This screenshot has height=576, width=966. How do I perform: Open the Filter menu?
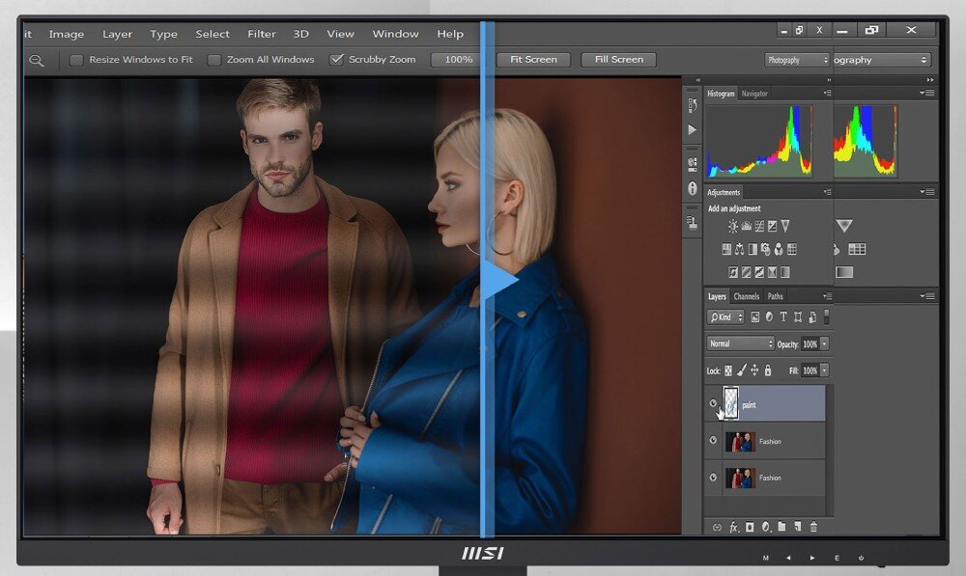261,34
